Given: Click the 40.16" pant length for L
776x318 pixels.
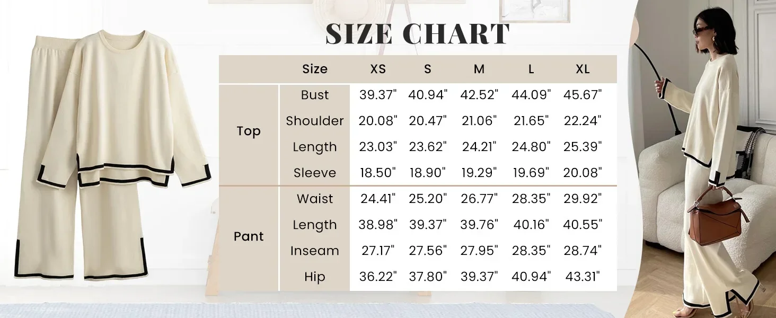Looking at the screenshot, I should coord(531,225).
